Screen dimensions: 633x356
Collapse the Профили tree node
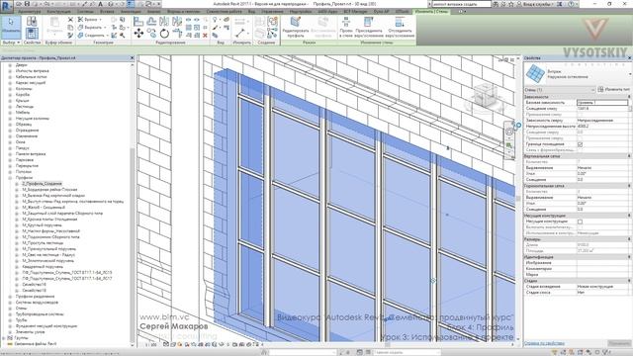click(10, 178)
